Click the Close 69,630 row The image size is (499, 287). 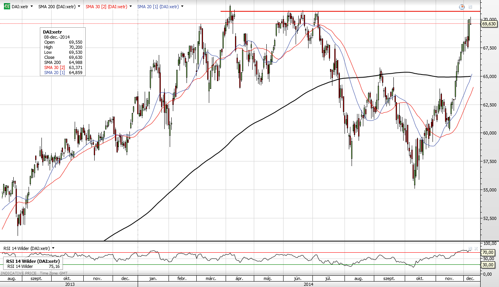pyautogui.click(x=63, y=57)
